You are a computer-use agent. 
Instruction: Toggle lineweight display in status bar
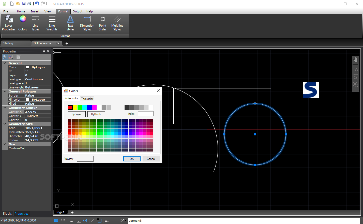(107, 220)
